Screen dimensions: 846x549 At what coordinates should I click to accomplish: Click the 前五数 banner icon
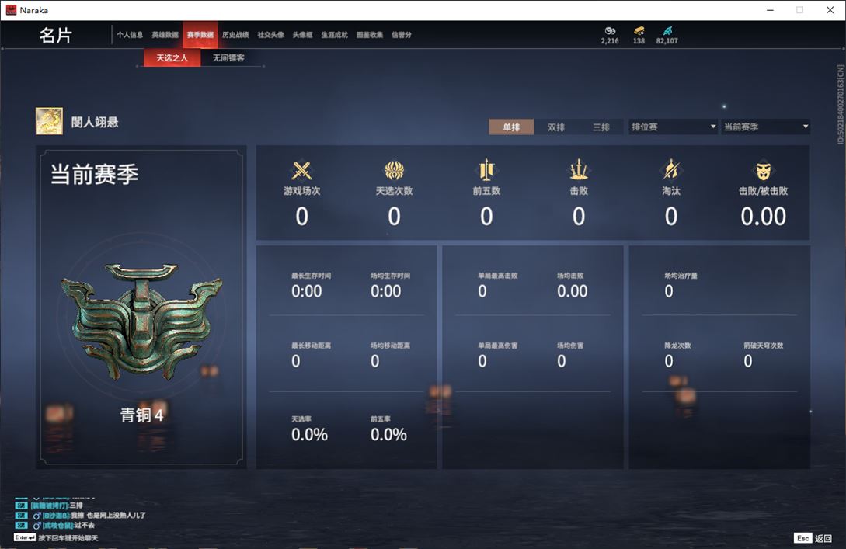486,170
